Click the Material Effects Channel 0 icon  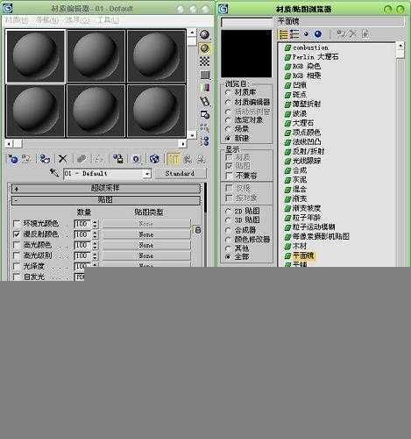[136, 159]
